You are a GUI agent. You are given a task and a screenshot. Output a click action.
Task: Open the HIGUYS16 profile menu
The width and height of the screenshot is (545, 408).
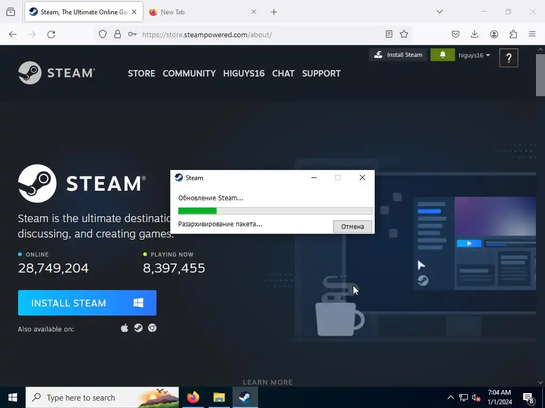click(x=244, y=73)
